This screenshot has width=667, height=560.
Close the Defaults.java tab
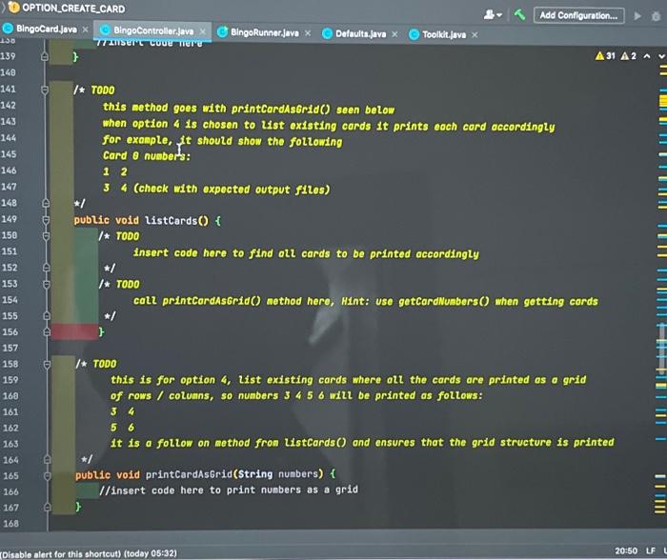[394, 34]
